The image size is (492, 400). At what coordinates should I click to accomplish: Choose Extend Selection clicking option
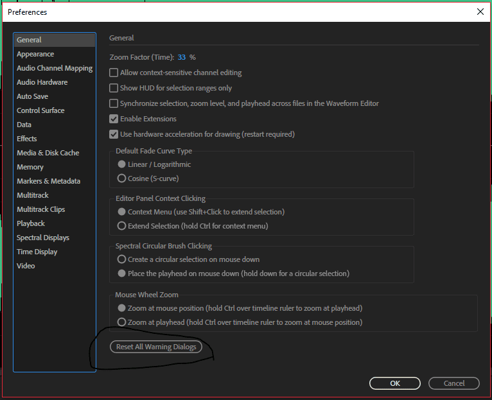pyautogui.click(x=122, y=226)
